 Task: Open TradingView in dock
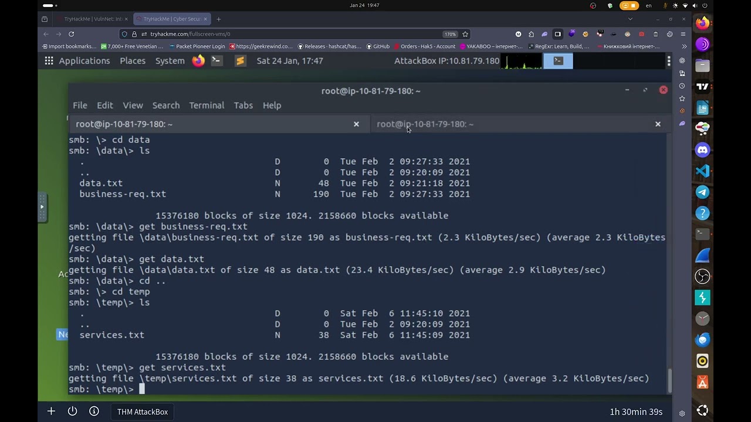point(702,87)
